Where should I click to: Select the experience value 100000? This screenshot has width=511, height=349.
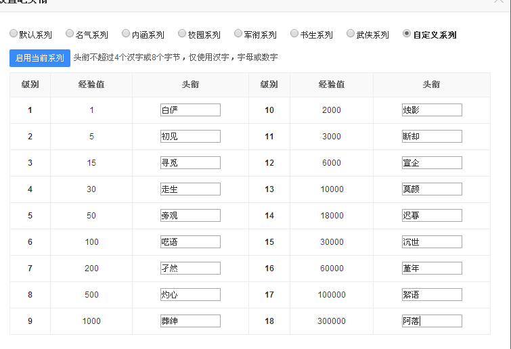[x=332, y=295]
